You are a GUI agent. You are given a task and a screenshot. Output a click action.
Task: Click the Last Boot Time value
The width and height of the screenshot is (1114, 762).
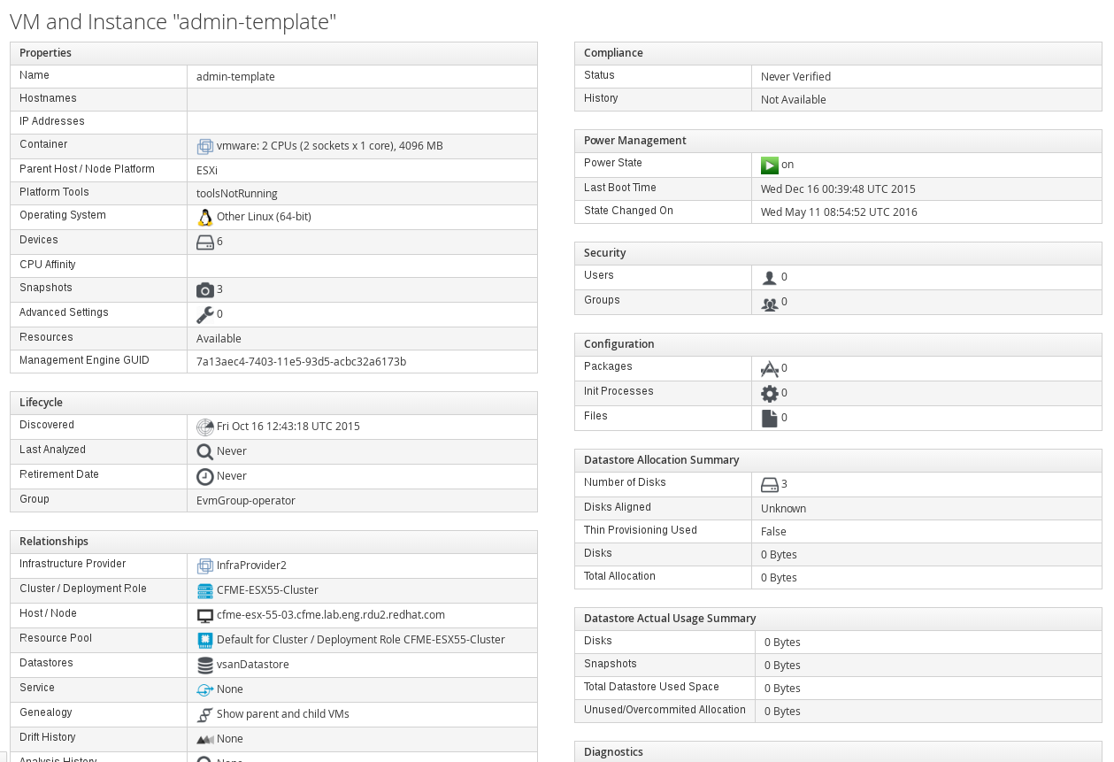pyautogui.click(x=838, y=189)
